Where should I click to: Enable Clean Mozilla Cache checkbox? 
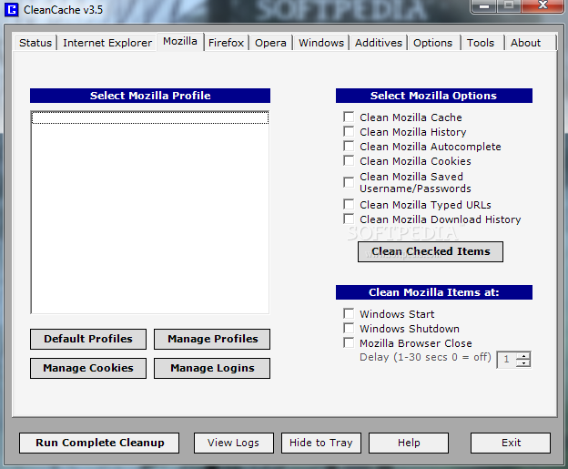click(x=349, y=117)
